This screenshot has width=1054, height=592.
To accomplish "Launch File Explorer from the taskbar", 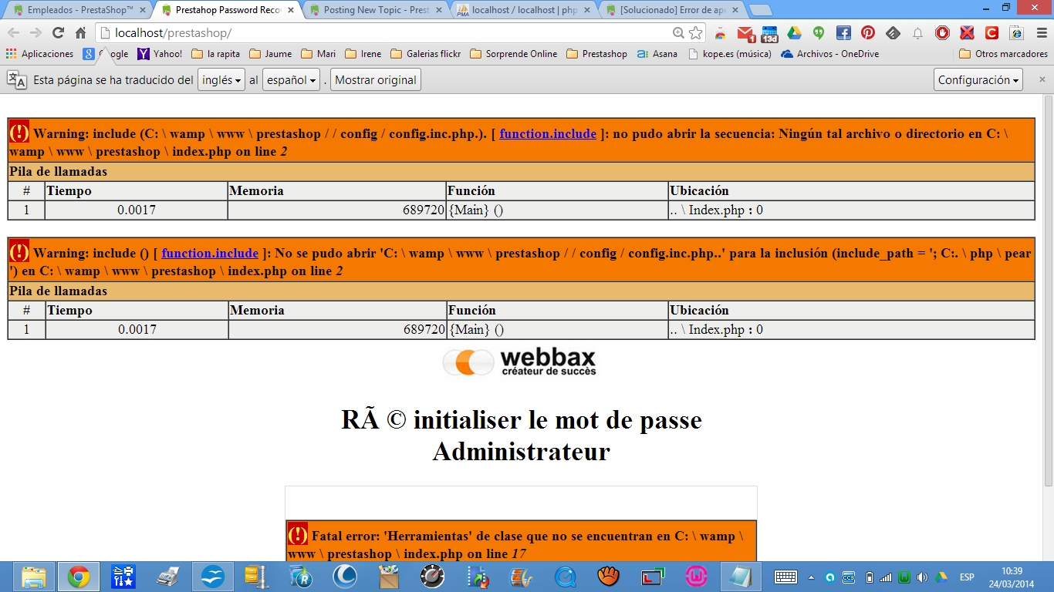I will [x=33, y=577].
